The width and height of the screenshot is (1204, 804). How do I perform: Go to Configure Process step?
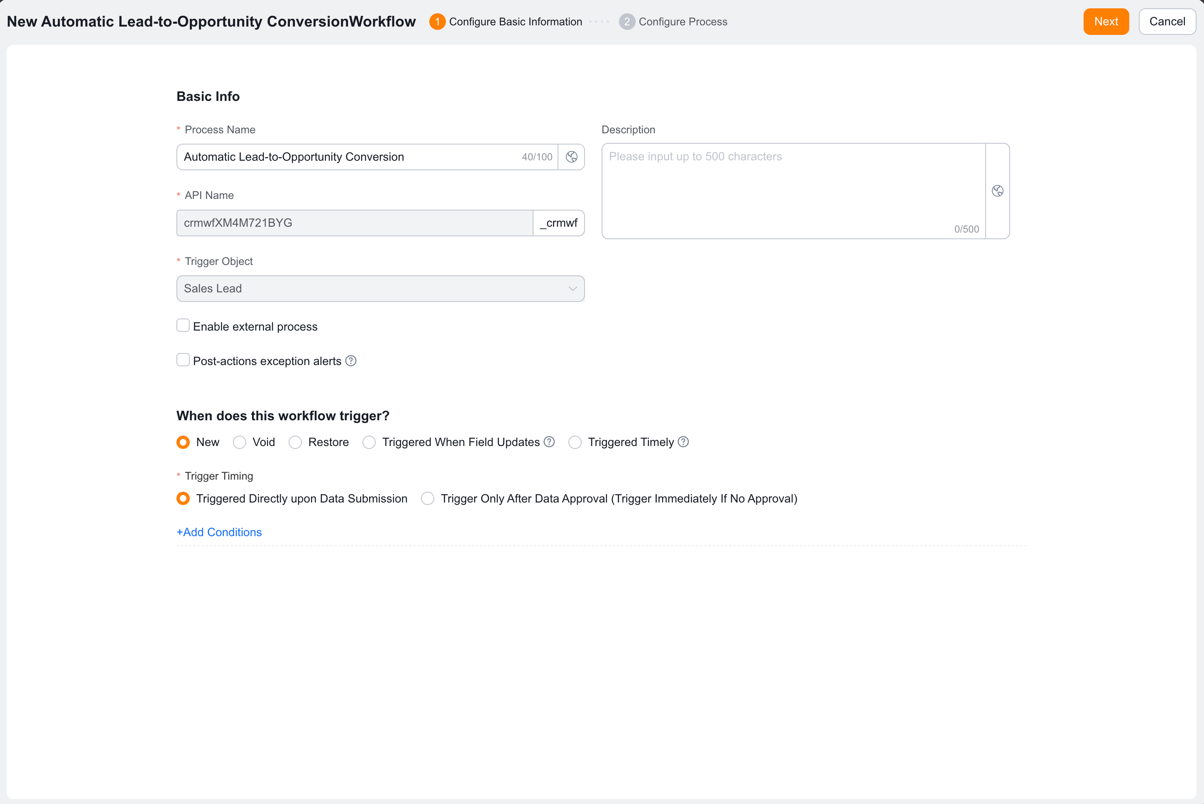tap(683, 22)
